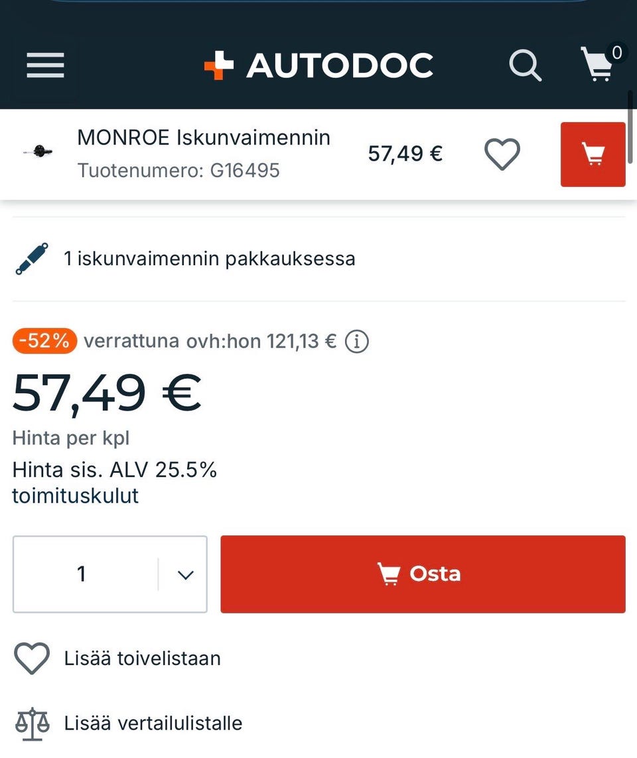This screenshot has height=758, width=637.
Task: Click the Lisää toivelistaan heart icon
Action: [x=32, y=659]
